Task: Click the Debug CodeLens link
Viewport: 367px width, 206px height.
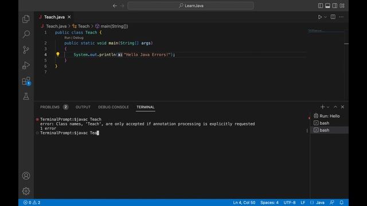Action: pos(78,38)
